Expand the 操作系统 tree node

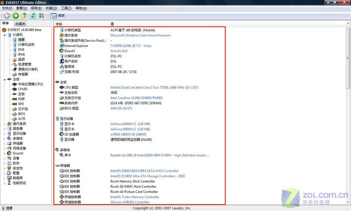click(4, 124)
